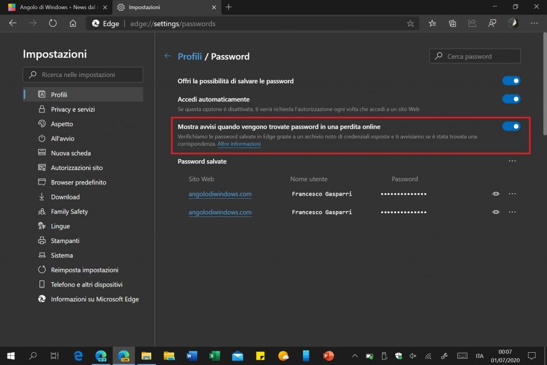Open the new tab plus button
547x365 pixels.
[229, 7]
